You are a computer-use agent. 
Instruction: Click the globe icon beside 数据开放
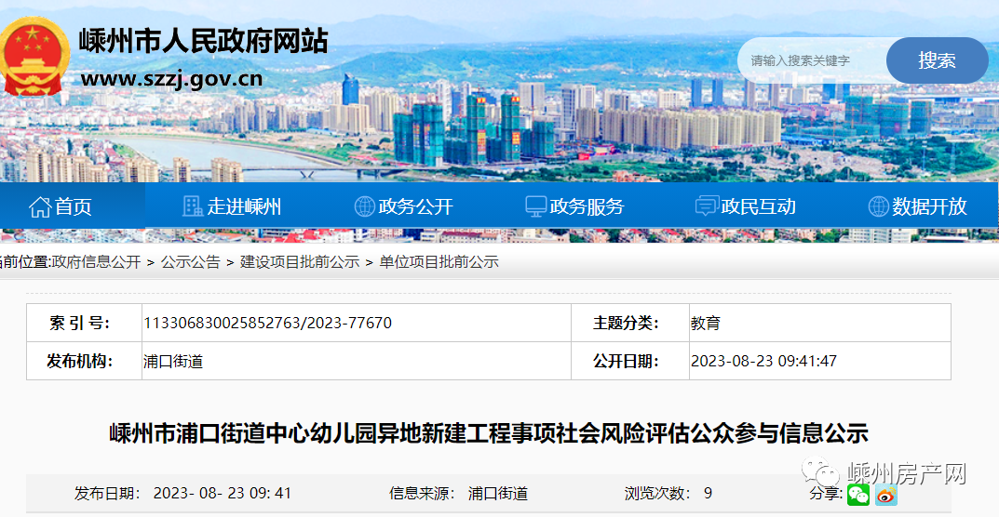click(878, 206)
